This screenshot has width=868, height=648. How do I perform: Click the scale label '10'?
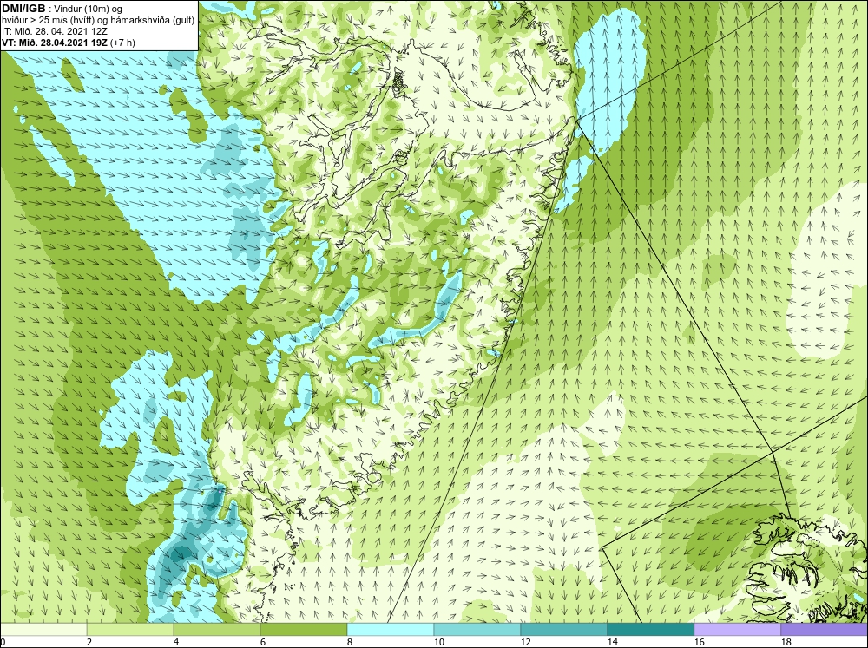[x=438, y=642]
